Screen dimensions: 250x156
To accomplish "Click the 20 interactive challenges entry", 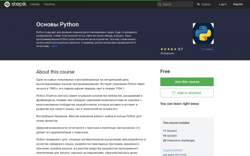I will 179,141.
